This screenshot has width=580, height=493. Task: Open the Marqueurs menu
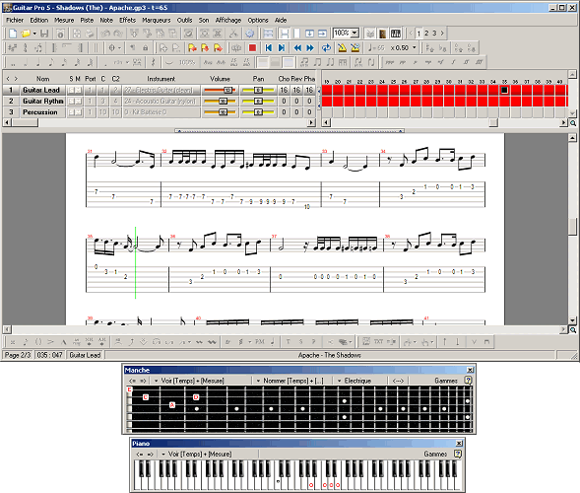157,20
